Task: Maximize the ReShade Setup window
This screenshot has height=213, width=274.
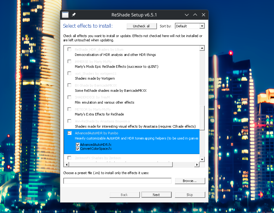Action: 195,15
